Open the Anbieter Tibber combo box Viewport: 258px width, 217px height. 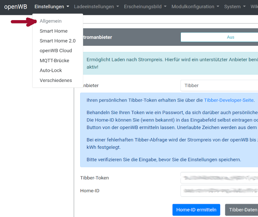tap(219, 85)
